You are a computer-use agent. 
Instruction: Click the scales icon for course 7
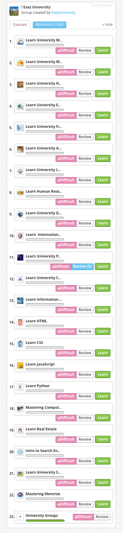coord(20,171)
